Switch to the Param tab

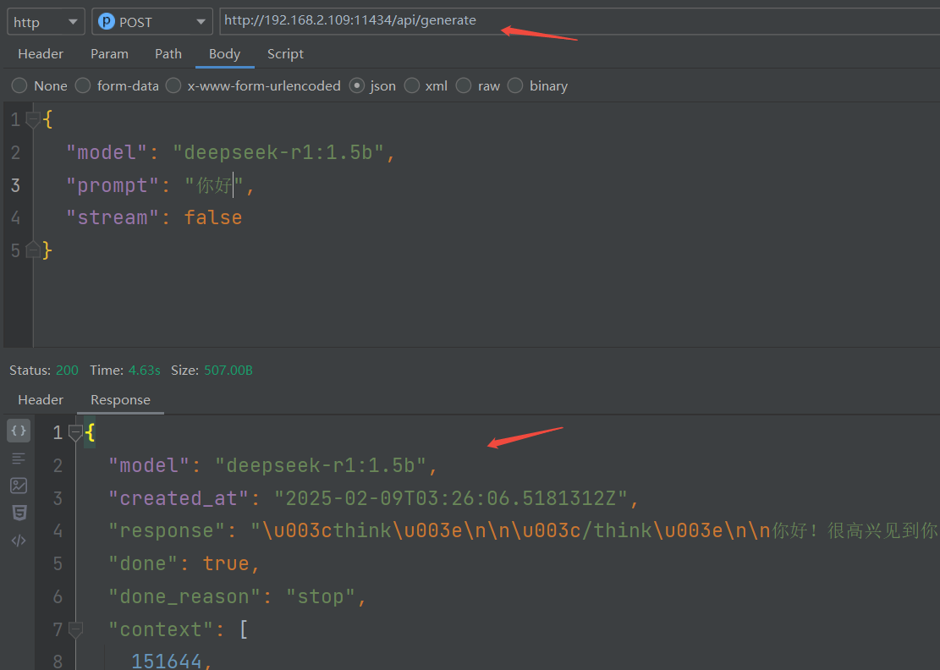coord(109,54)
